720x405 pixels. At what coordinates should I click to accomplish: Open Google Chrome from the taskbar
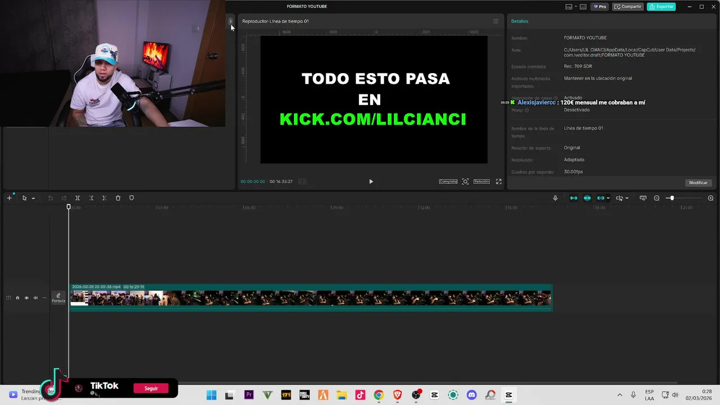[379, 395]
